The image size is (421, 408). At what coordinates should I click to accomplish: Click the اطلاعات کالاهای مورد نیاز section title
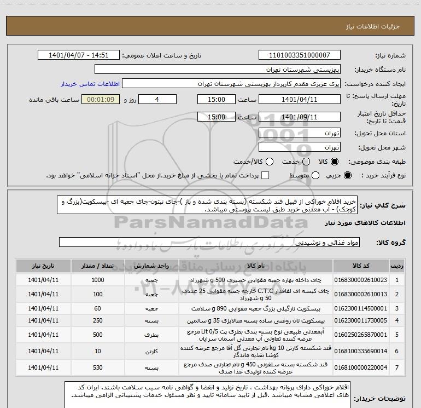(365, 223)
